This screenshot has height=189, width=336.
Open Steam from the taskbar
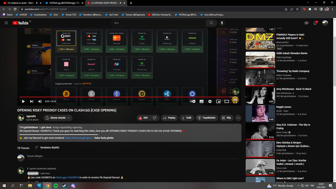click(x=64, y=185)
